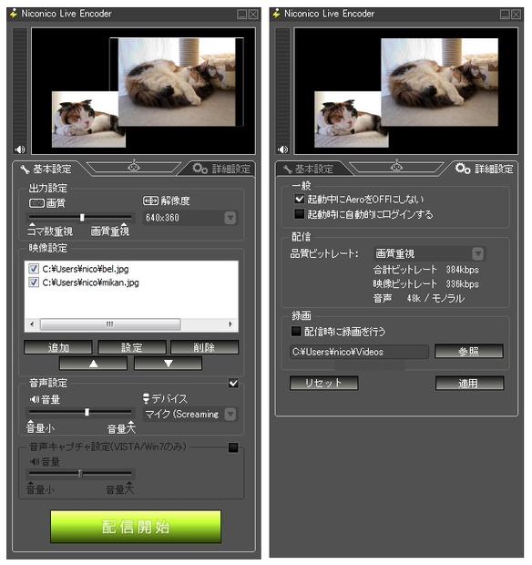
Task: Click the C:\Users\nico\Videos path field
Action: click(x=359, y=352)
